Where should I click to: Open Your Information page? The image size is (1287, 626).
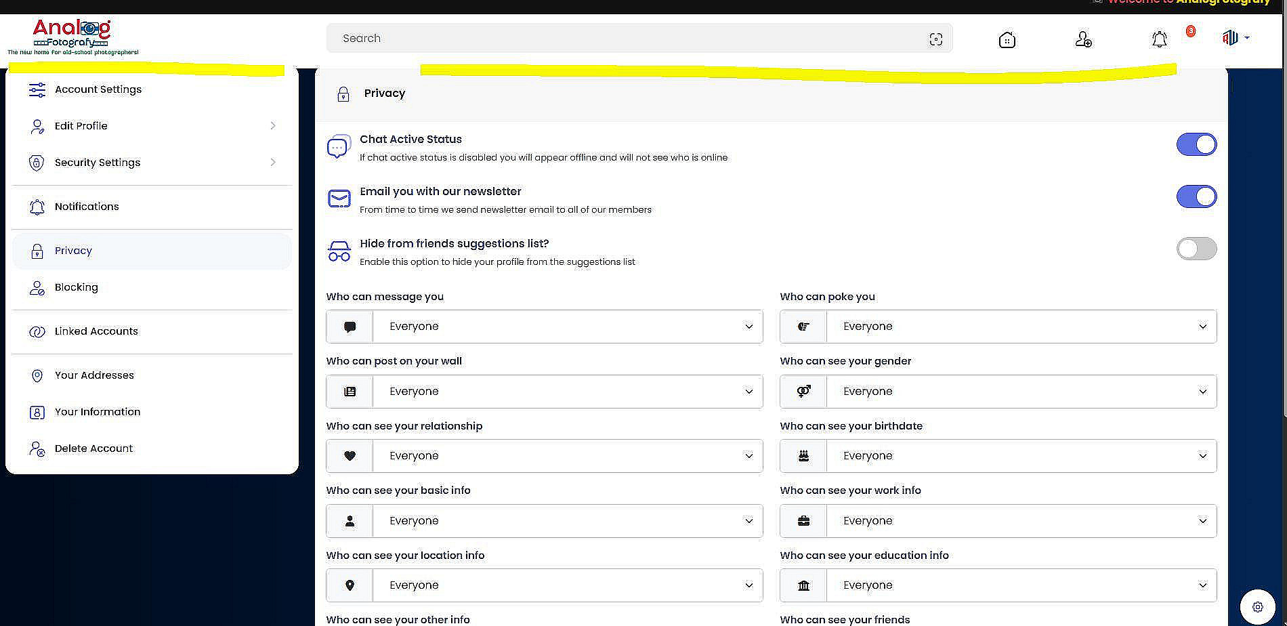coord(152,412)
